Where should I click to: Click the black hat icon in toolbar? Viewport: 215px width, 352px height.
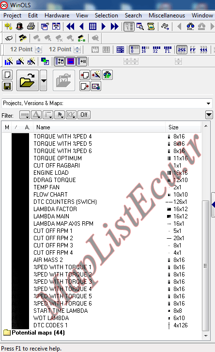pos(19,27)
